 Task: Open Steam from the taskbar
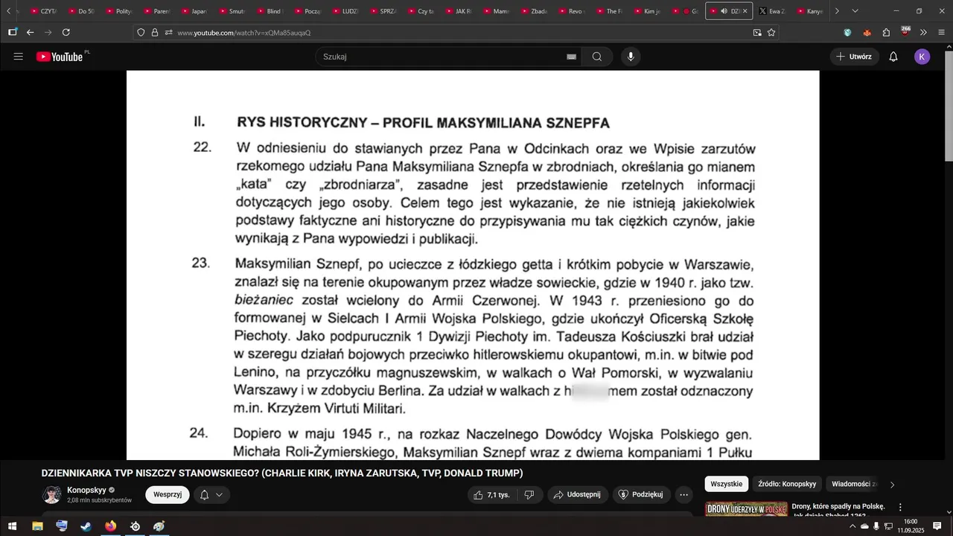(x=86, y=526)
